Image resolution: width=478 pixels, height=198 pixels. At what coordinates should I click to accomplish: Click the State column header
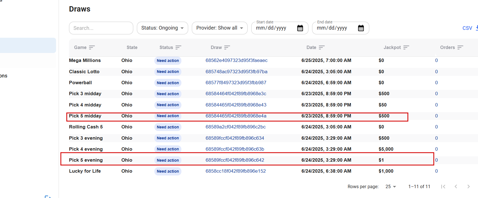pyautogui.click(x=132, y=47)
